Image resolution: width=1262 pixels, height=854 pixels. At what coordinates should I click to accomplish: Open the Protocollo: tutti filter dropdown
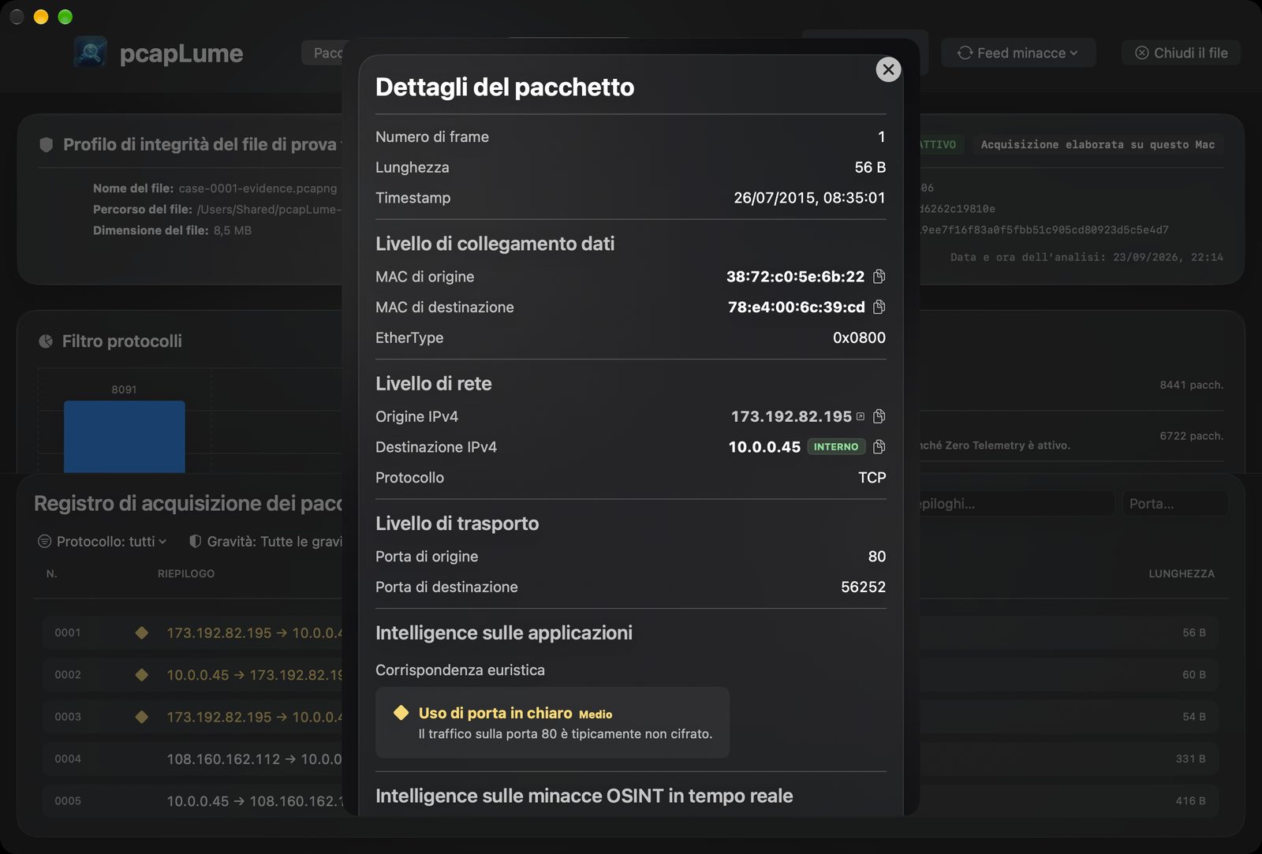click(103, 542)
